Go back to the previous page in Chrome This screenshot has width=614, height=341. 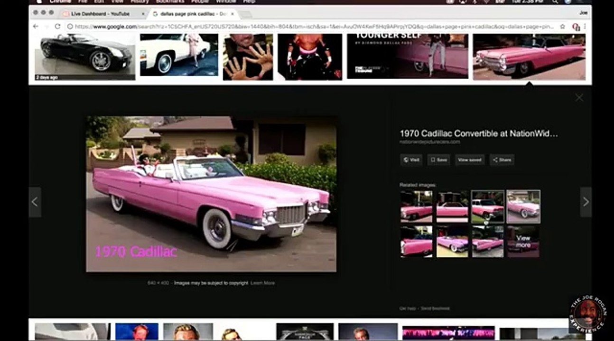click(x=36, y=27)
